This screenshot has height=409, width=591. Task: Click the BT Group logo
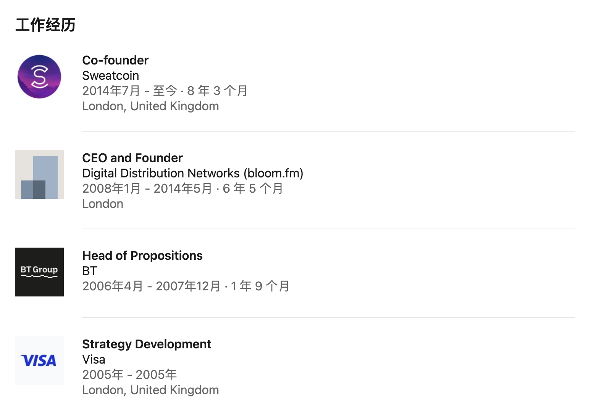pos(39,272)
